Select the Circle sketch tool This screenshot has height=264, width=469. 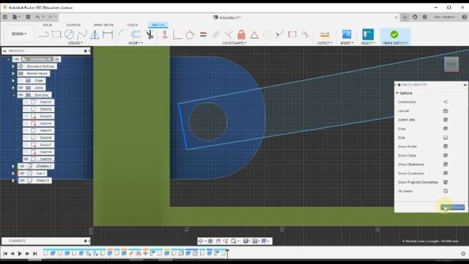pyautogui.click(x=69, y=34)
